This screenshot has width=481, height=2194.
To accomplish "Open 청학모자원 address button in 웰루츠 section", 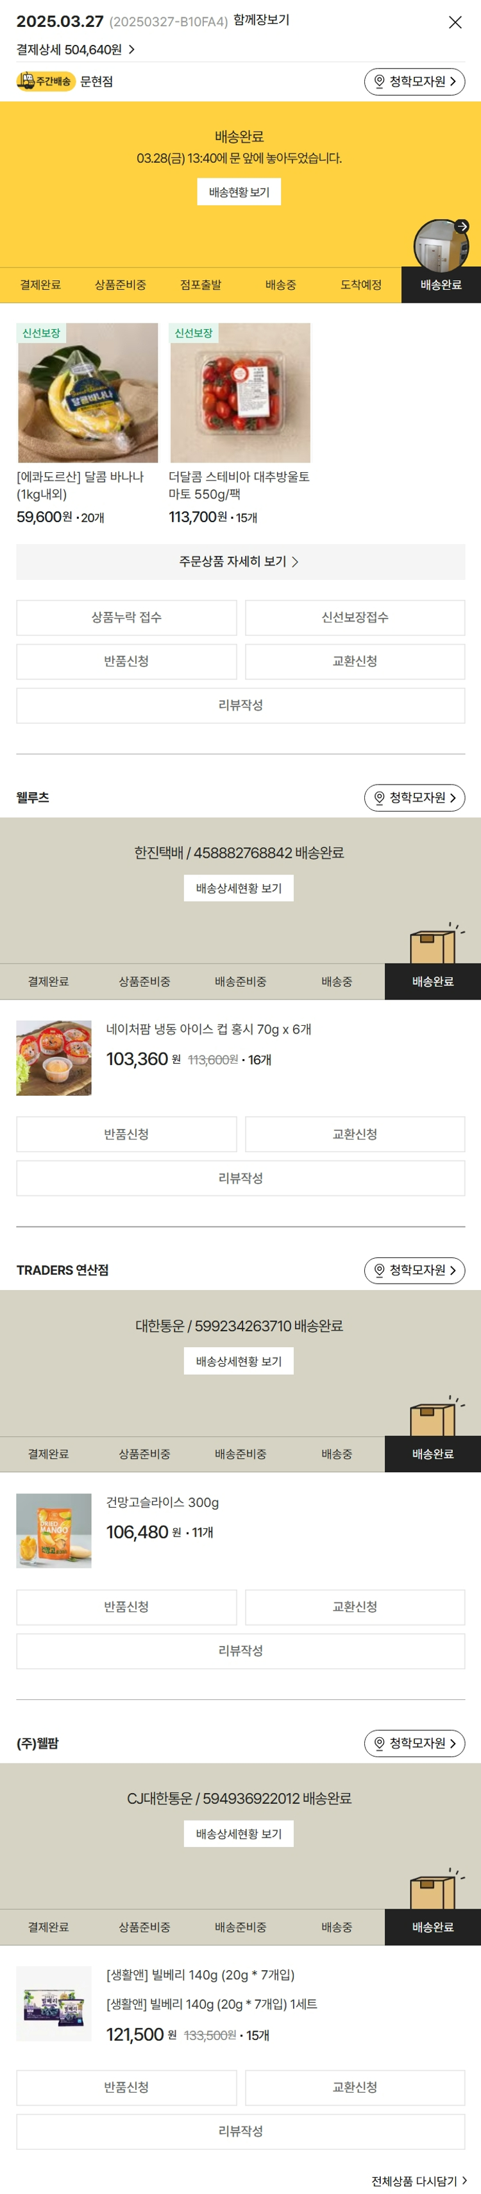I will pos(414,797).
